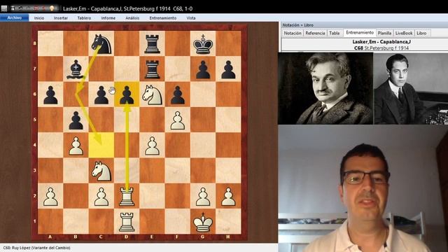Viewport: 448px width, 252px height.
Task: Select the black pawn on g7
Action: pos(203,69)
